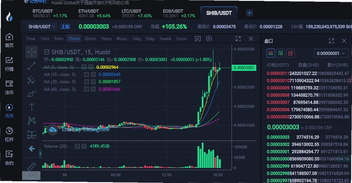Select the brush drawing tool
Image resolution: width=352 pixels, height=183 pixels.
point(32,93)
